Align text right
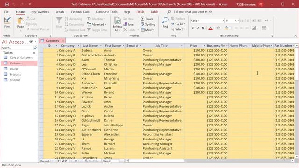This screenshot has height=168, width=299. pyautogui.click(x=247, y=28)
